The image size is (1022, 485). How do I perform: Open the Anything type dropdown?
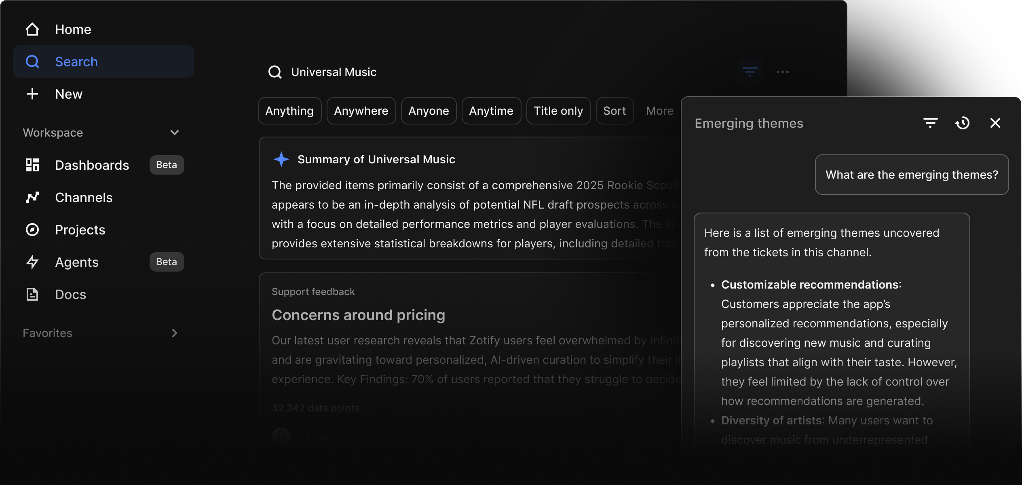pos(289,111)
